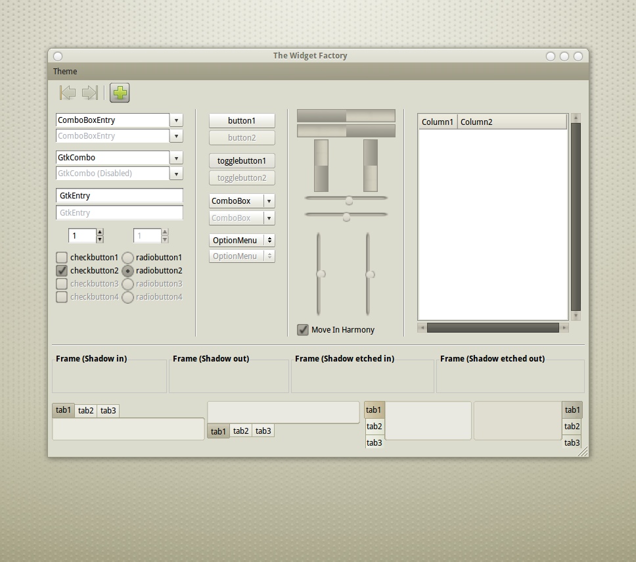The width and height of the screenshot is (636, 562).
Task: Increase the enabled spin button value
Action: (100, 232)
